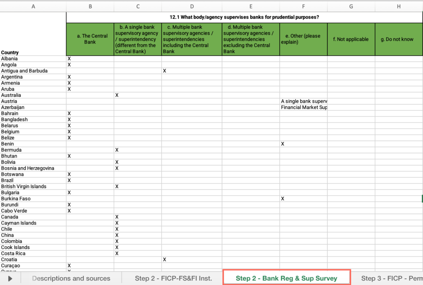Click the 'f. Not applicable' header cell
423x285 pixels.
pyautogui.click(x=351, y=39)
